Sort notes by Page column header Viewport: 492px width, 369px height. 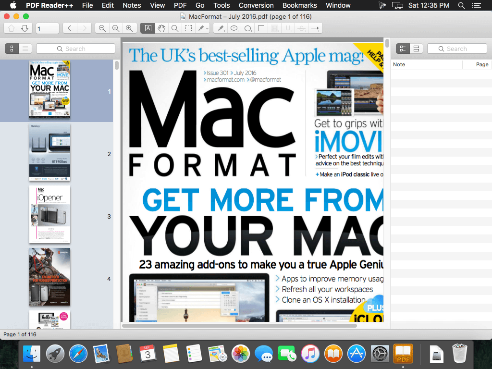point(482,64)
